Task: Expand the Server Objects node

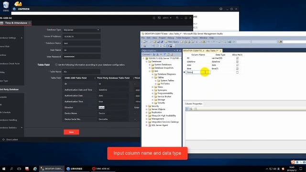Action: [x=147, y=109]
